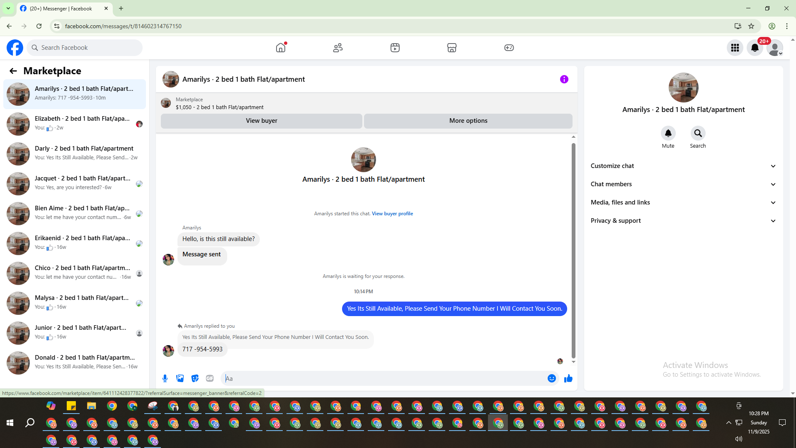Mute this conversation with bell icon
This screenshot has height=448, width=796.
[668, 133]
